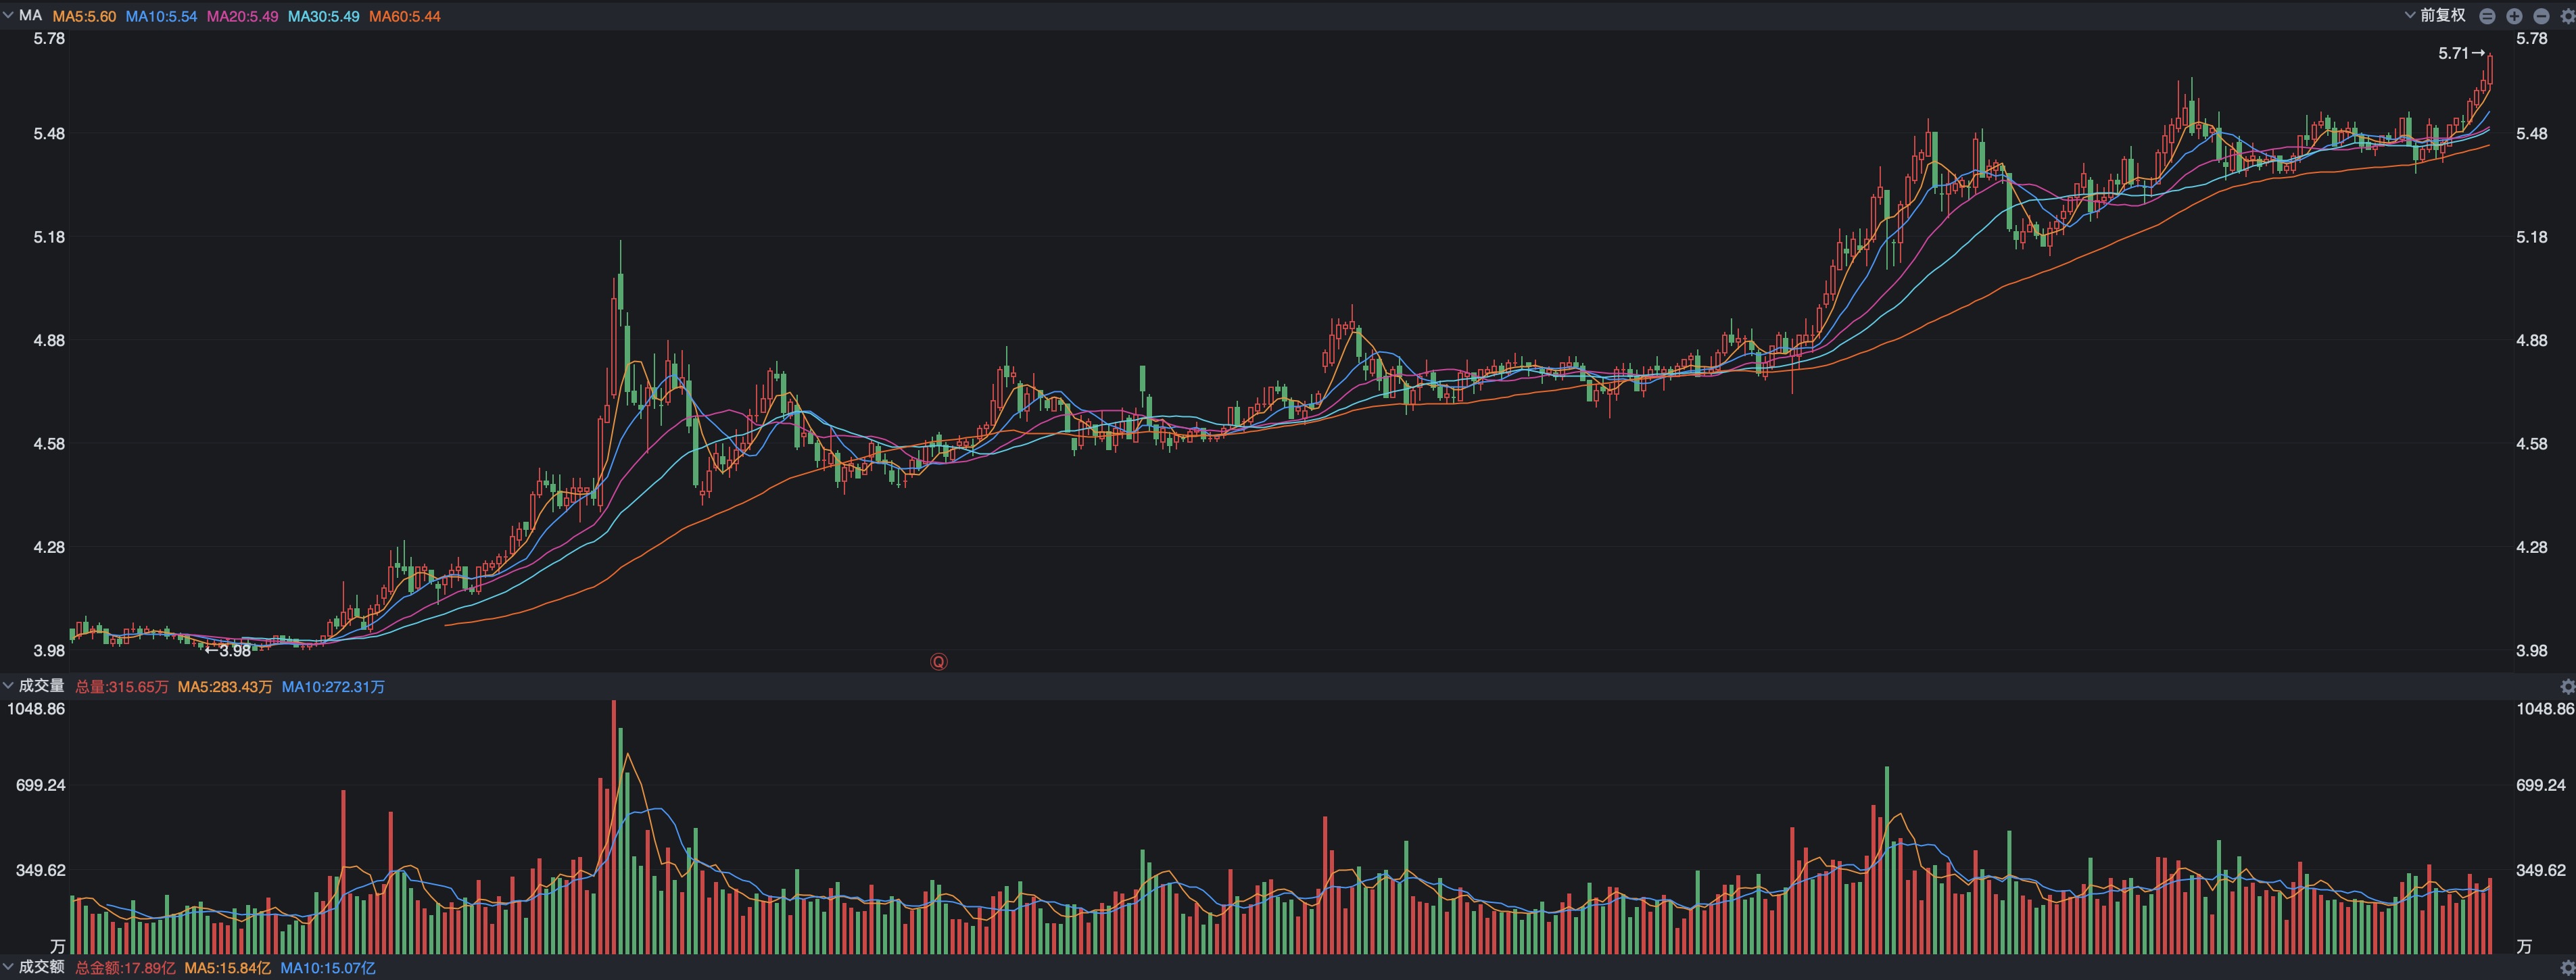Click the 5.71 high price annotation
2576x980 pixels.
pos(2461,53)
